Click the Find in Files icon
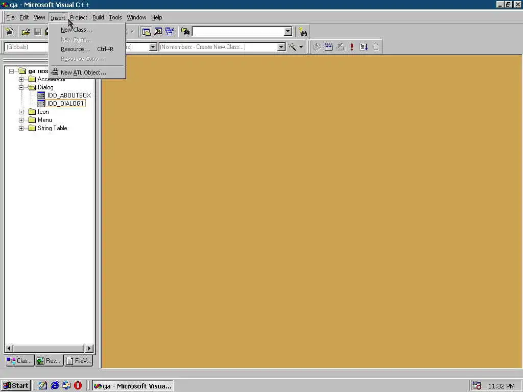 click(x=185, y=32)
